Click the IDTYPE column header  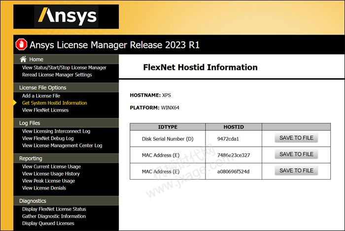(x=168, y=127)
